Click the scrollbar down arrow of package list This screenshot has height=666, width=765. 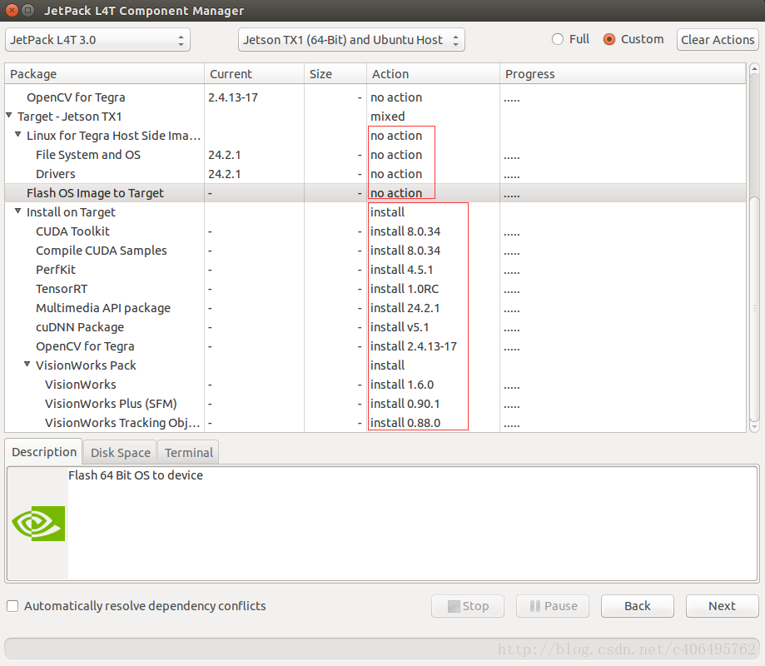754,427
